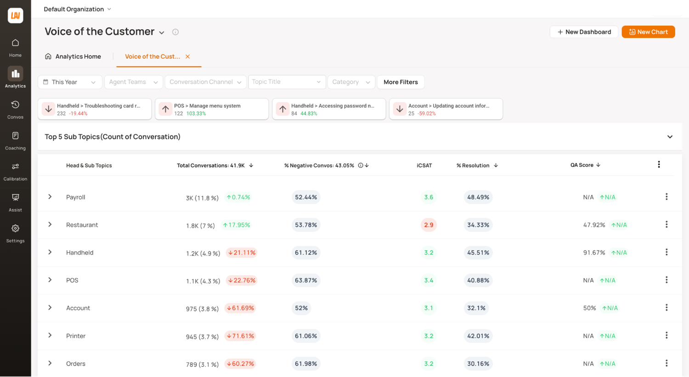Collapse Top 5 Sub Topics section
The image size is (689, 377).
[670, 137]
